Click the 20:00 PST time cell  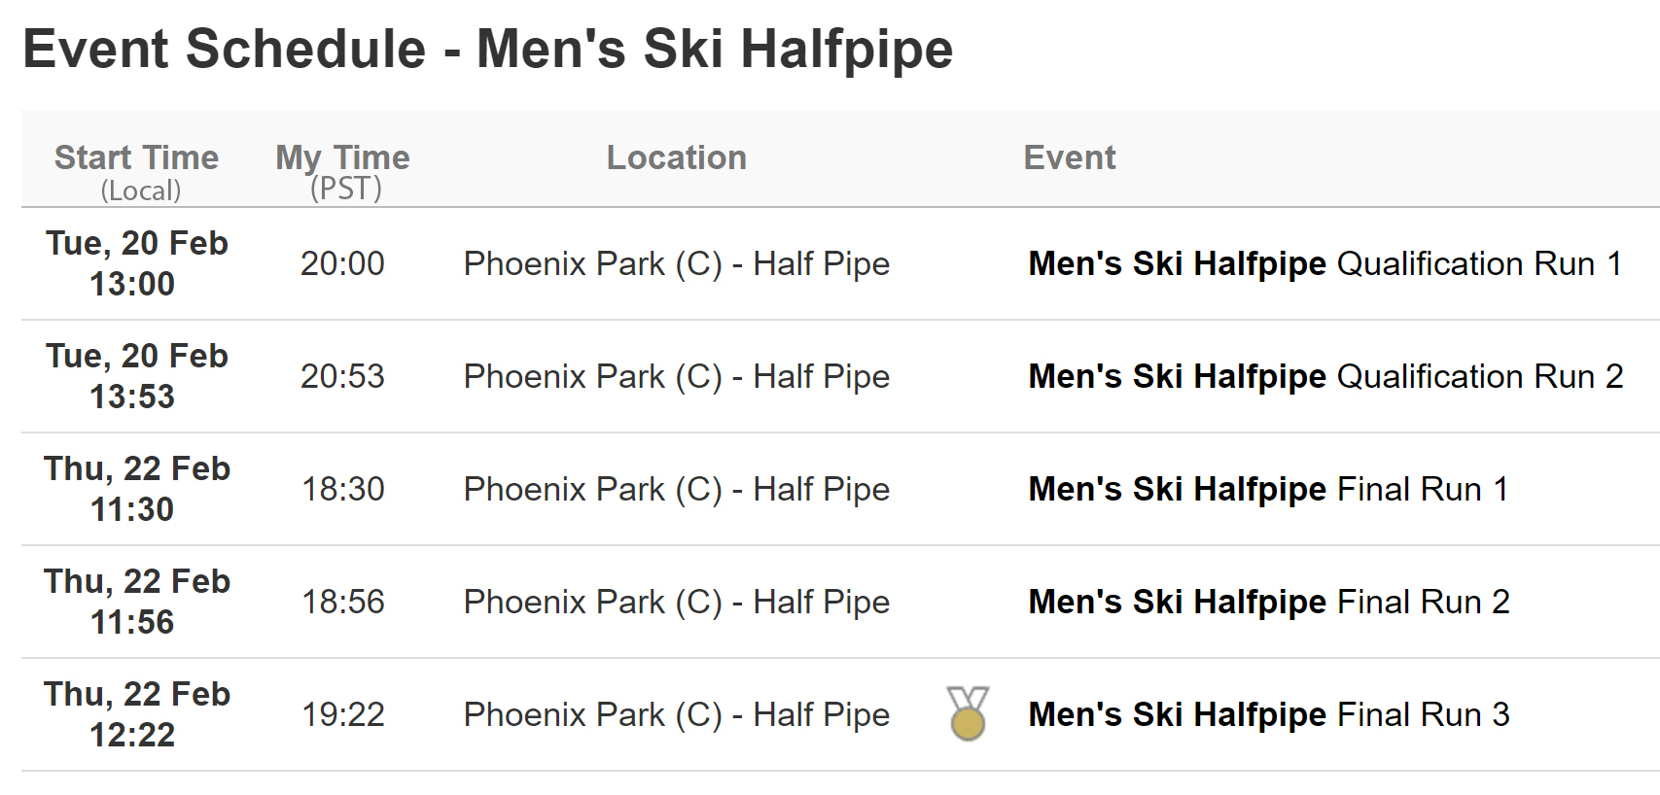point(342,263)
